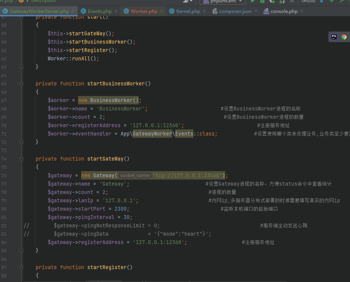This screenshot has height=282, width=350.
Task: Click the Events class reference link
Action: (184, 134)
